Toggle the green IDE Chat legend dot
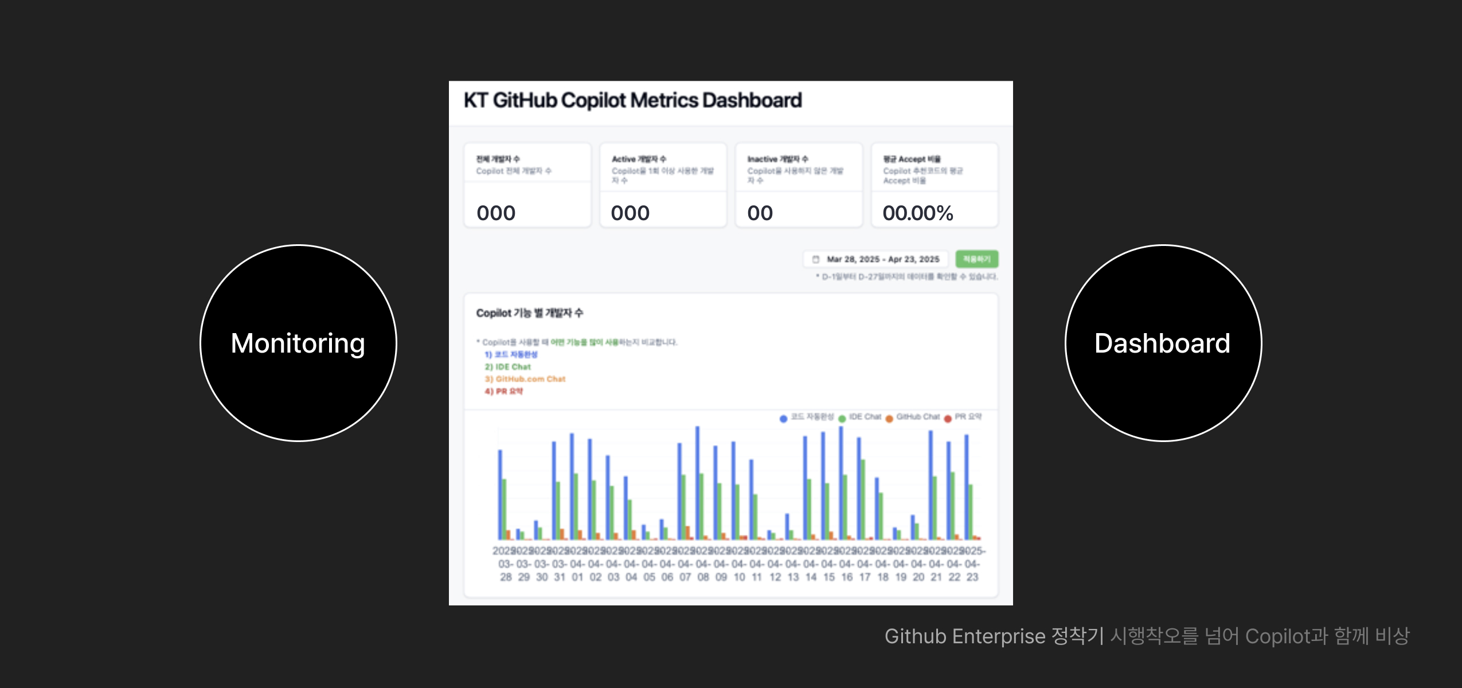This screenshot has width=1462, height=688. tap(842, 419)
